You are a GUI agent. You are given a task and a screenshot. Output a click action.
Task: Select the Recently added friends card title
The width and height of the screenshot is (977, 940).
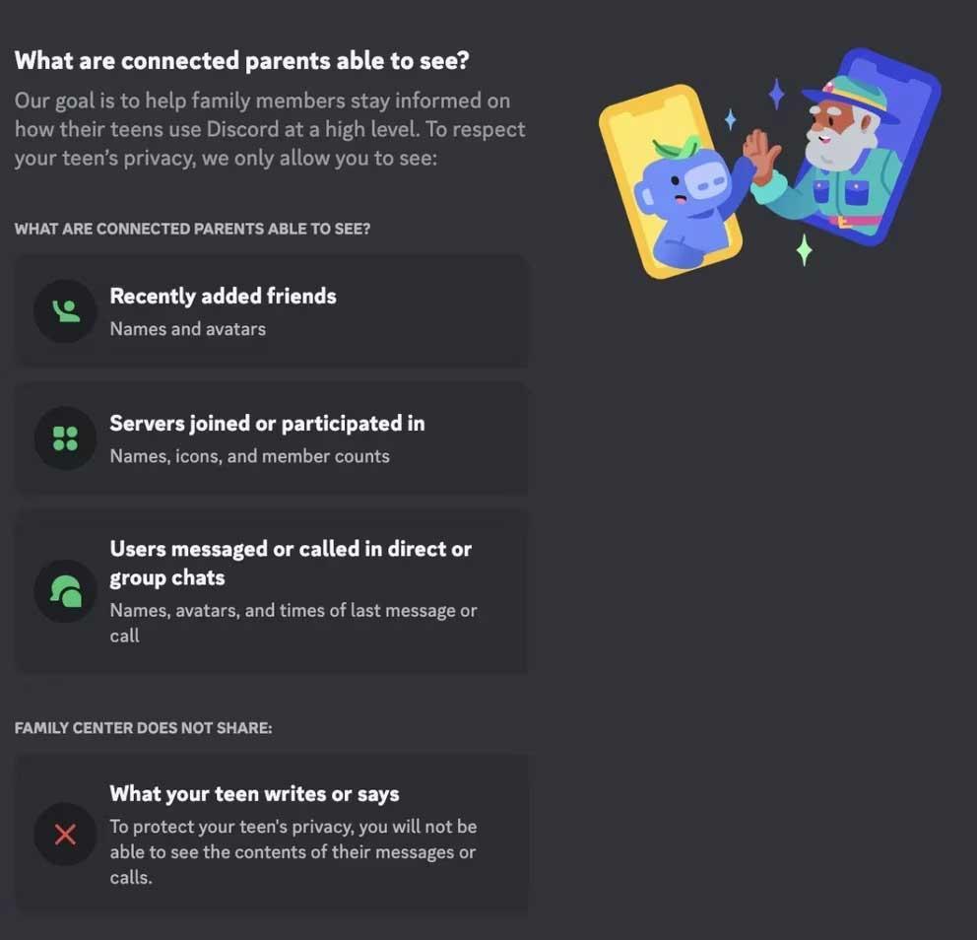[223, 296]
